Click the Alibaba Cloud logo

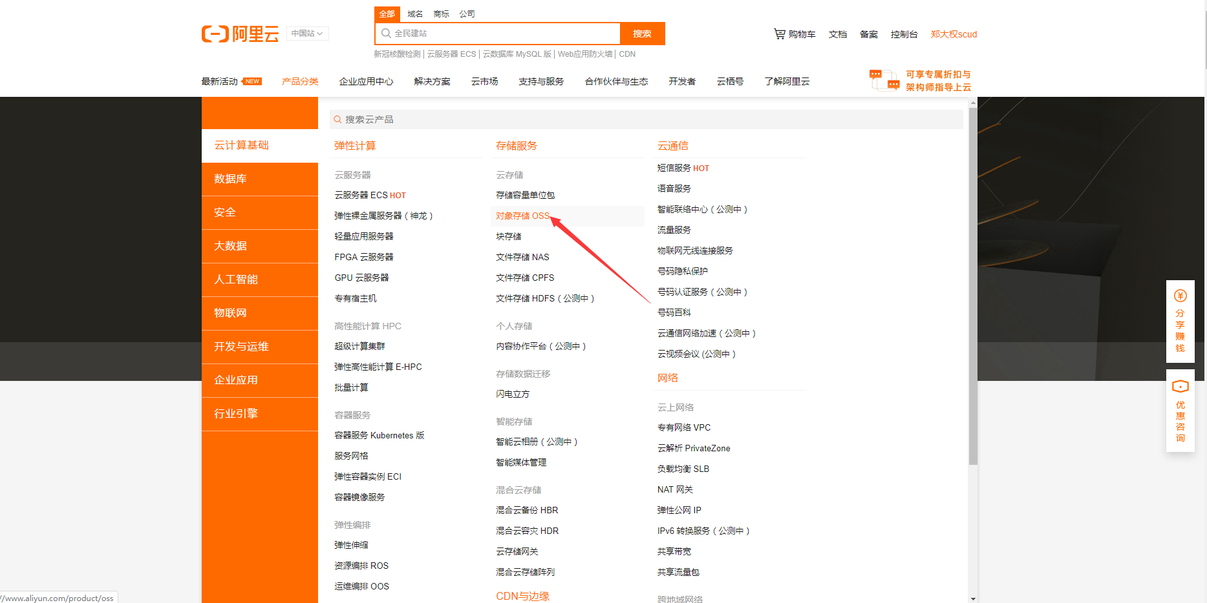click(x=239, y=34)
